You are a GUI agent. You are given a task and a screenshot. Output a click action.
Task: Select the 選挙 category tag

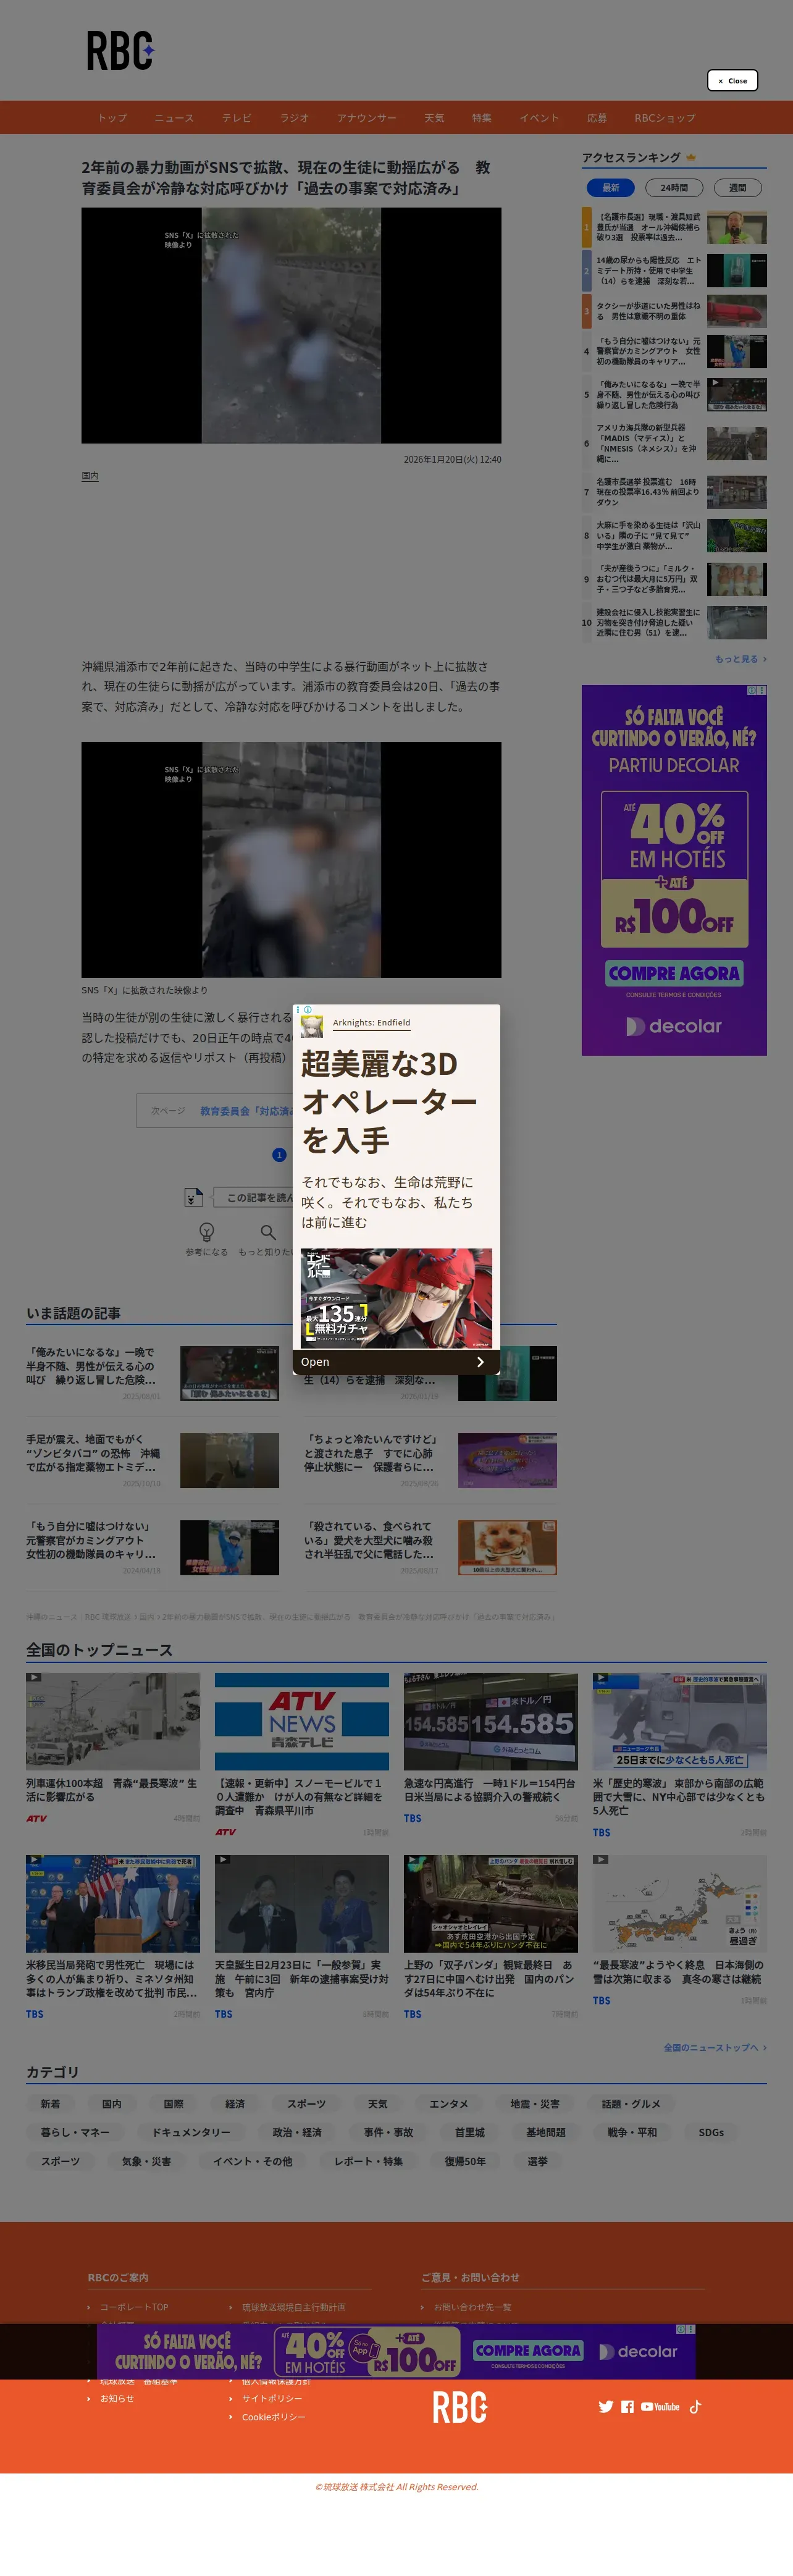(538, 2161)
